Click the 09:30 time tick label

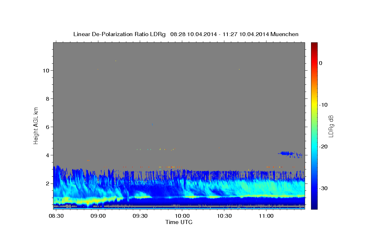coord(140,216)
